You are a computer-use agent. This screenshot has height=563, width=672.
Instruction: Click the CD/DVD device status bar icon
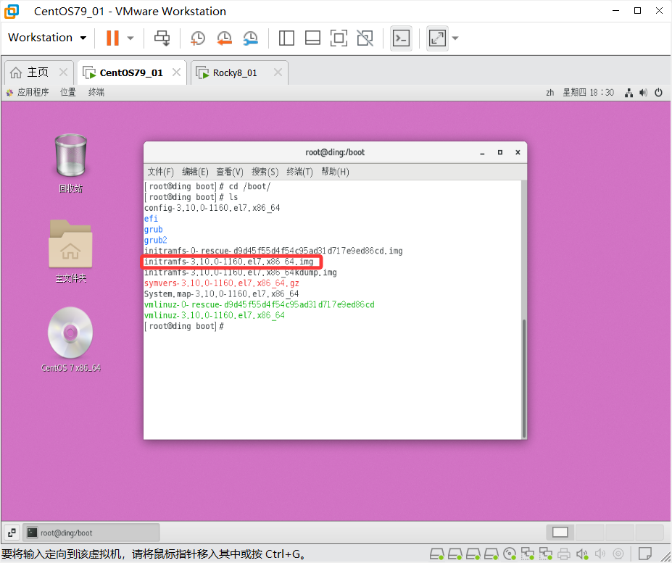(x=510, y=554)
